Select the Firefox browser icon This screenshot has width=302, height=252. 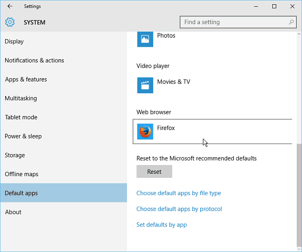[x=145, y=131]
